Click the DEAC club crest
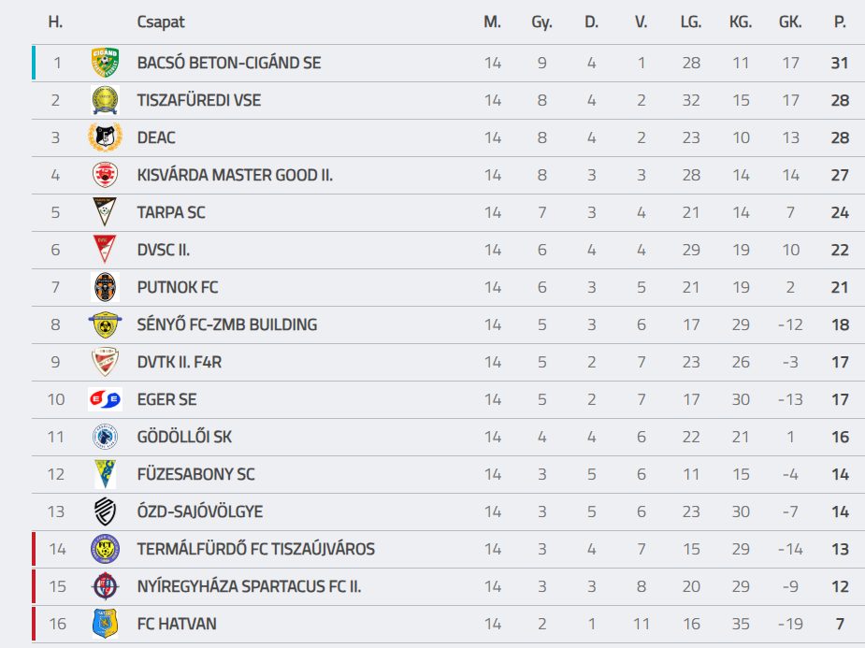Image resolution: width=865 pixels, height=648 pixels. pyautogui.click(x=105, y=137)
